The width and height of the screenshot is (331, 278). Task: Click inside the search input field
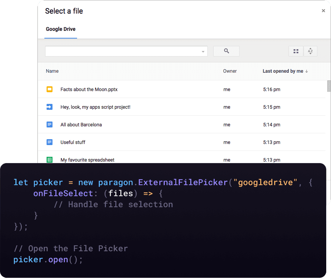pyautogui.click(x=123, y=51)
